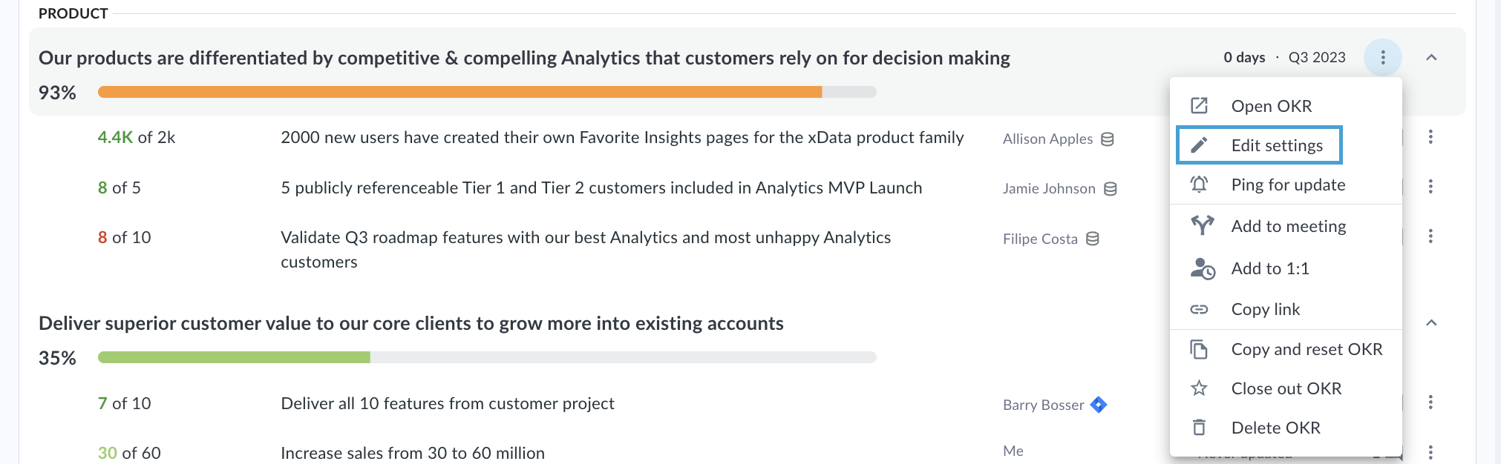Collapse the Deliver superior customer value objective
1501x464 pixels.
point(1431,323)
